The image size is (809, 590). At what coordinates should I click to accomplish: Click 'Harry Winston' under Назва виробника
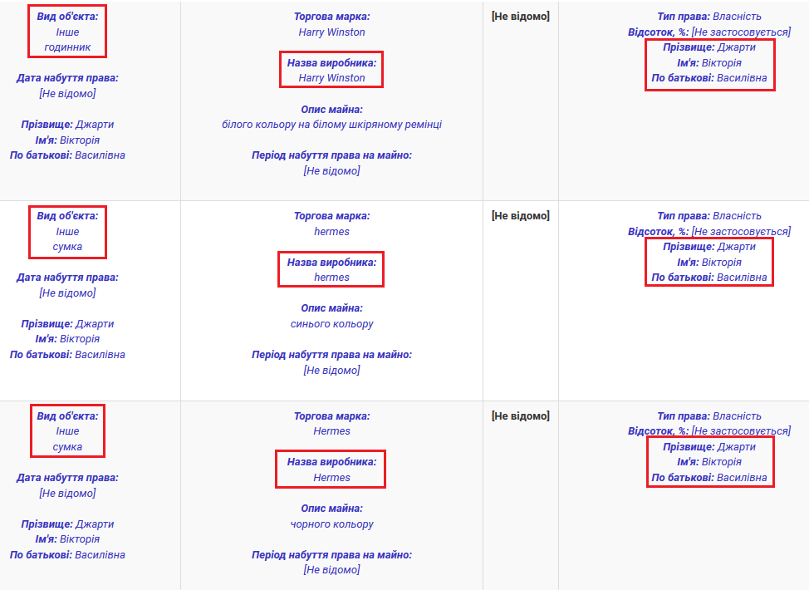click(331, 78)
